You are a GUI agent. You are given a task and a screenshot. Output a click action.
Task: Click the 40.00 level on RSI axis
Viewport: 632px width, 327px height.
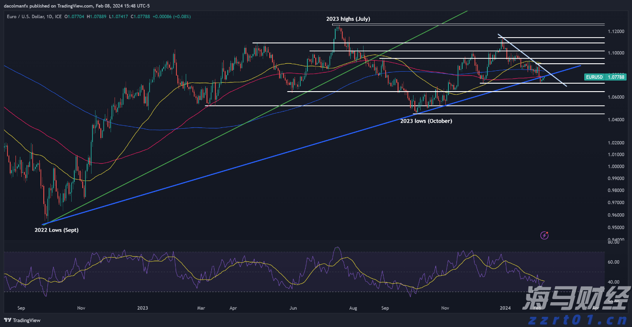coord(613,282)
